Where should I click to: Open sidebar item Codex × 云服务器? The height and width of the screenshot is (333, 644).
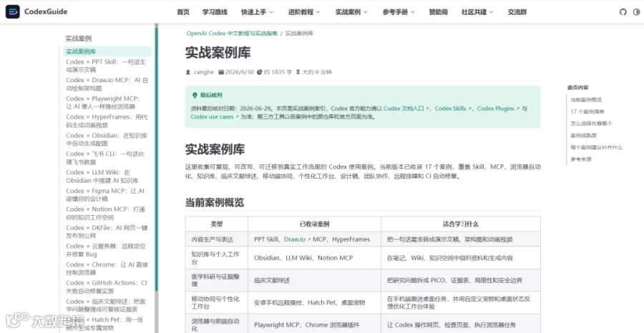pyautogui.click(x=106, y=250)
